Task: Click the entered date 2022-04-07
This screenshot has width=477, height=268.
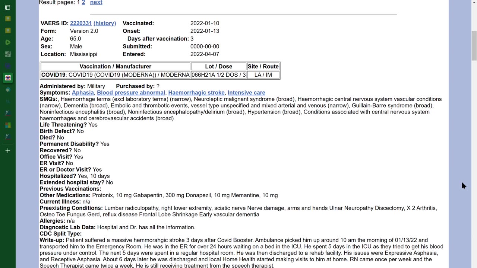Action: pos(205,54)
